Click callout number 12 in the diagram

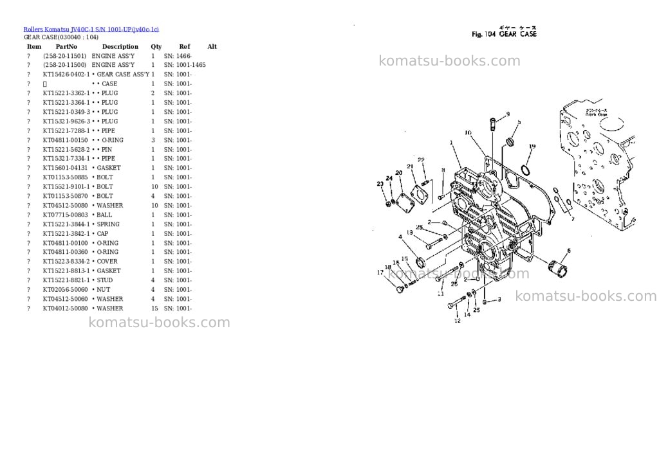click(458, 321)
